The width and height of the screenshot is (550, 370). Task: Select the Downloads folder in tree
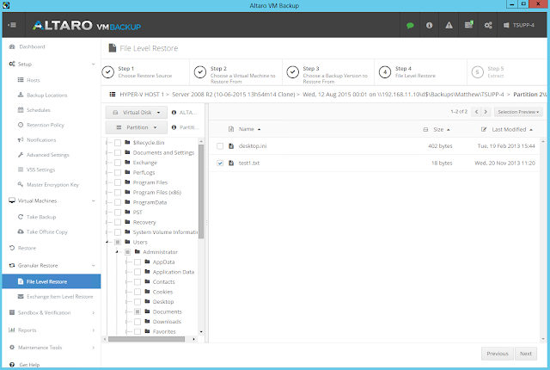pos(167,322)
